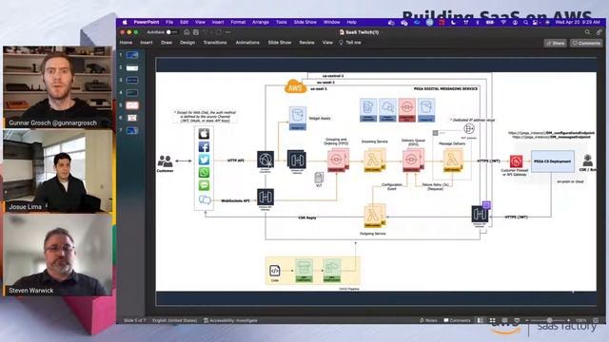The width and height of the screenshot is (609, 342).
Task: Select slide 7 thumbnail
Action: click(x=132, y=130)
